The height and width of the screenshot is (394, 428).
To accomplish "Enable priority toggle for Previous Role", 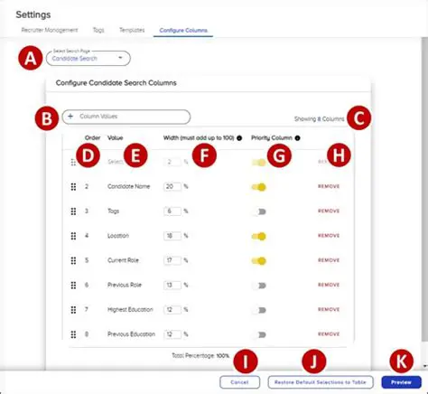I will (259, 286).
